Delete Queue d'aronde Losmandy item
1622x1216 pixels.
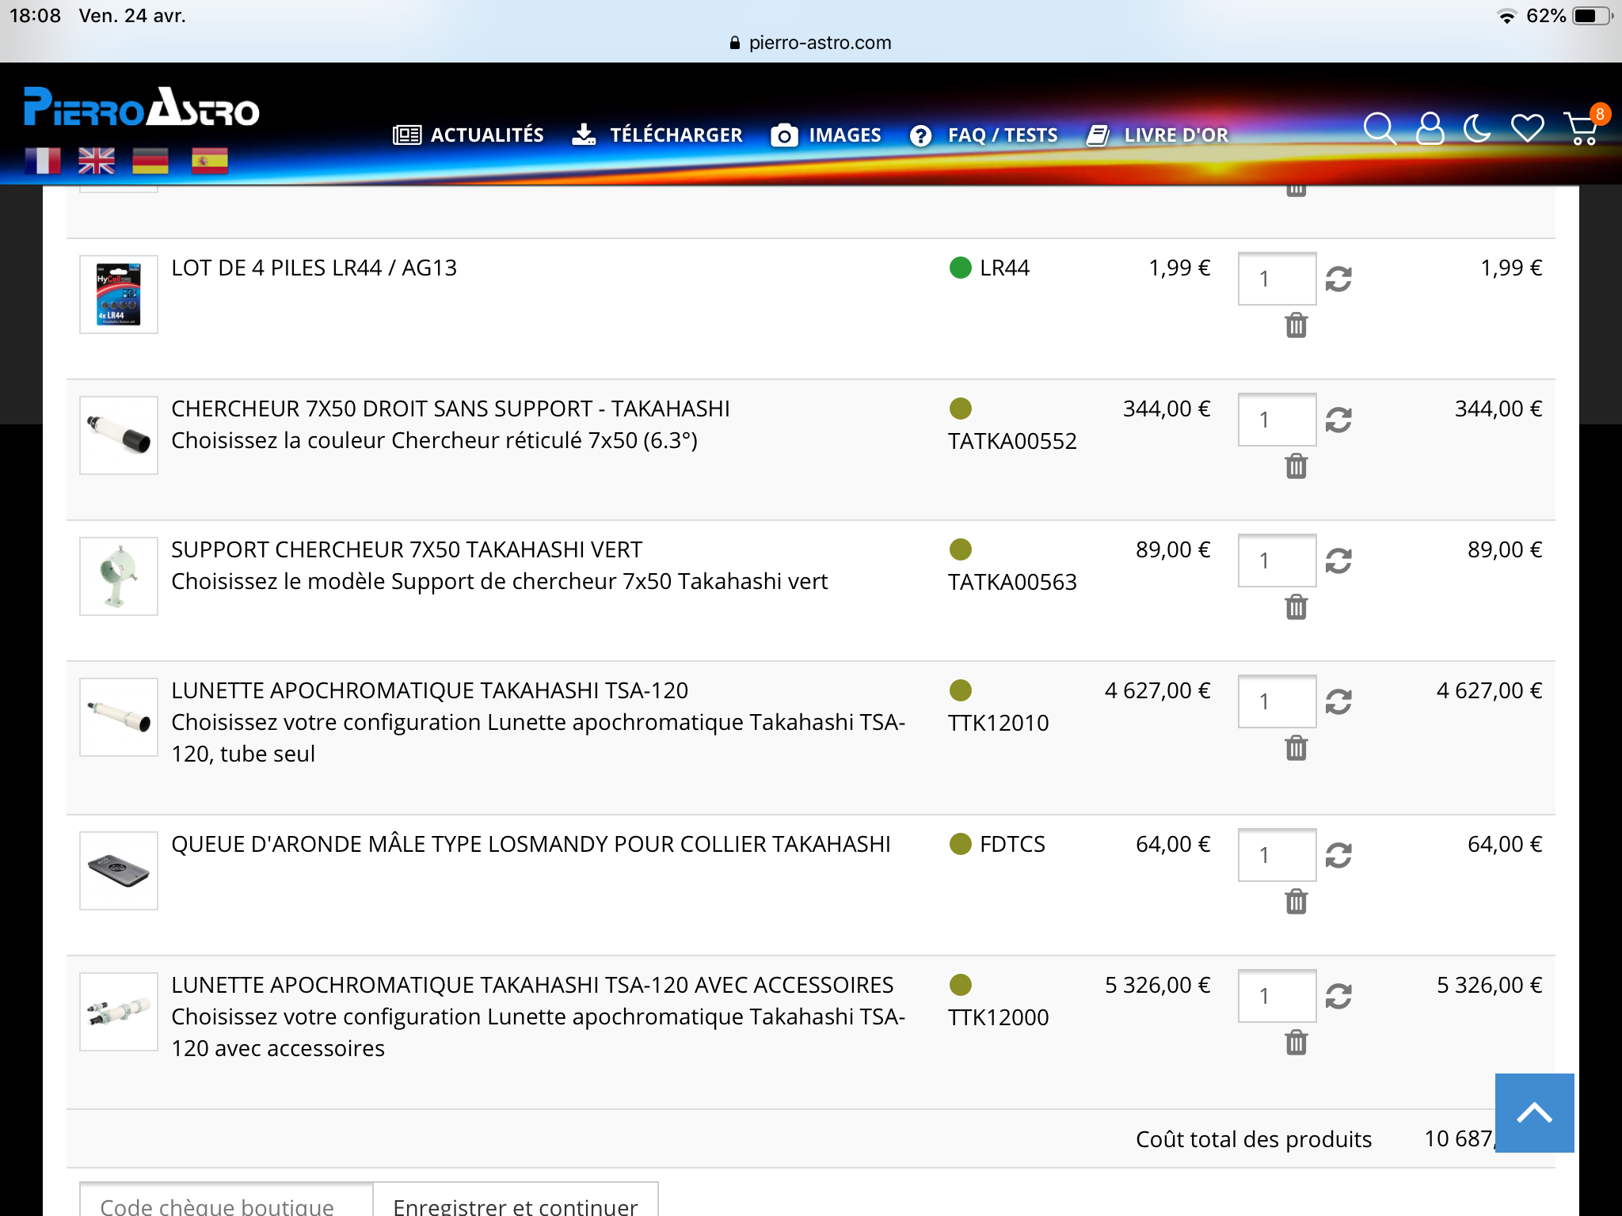(1296, 902)
